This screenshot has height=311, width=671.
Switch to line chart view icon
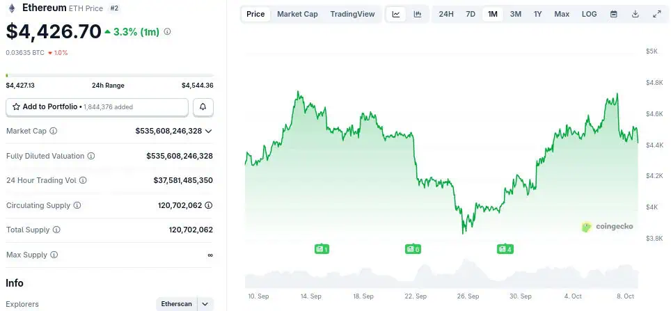click(x=396, y=14)
